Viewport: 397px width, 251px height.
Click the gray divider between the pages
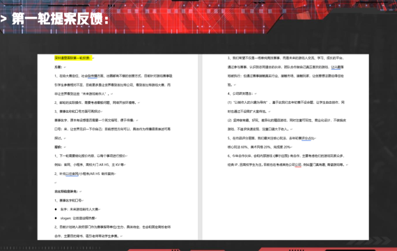[x=200, y=147]
